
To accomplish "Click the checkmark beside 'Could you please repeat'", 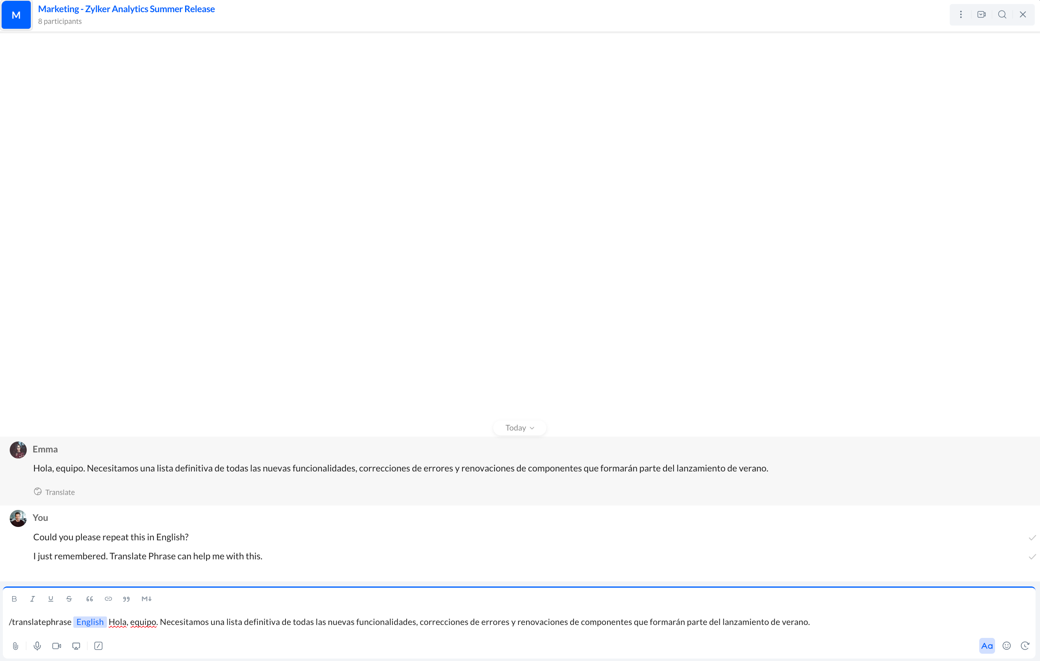I will click(x=1032, y=537).
